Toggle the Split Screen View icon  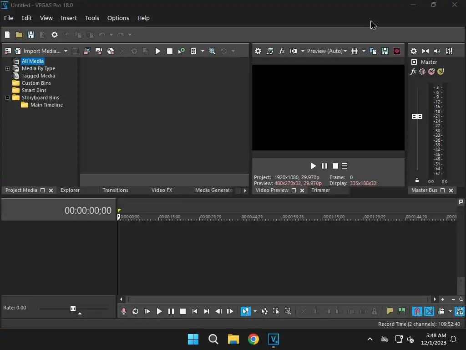tap(294, 51)
